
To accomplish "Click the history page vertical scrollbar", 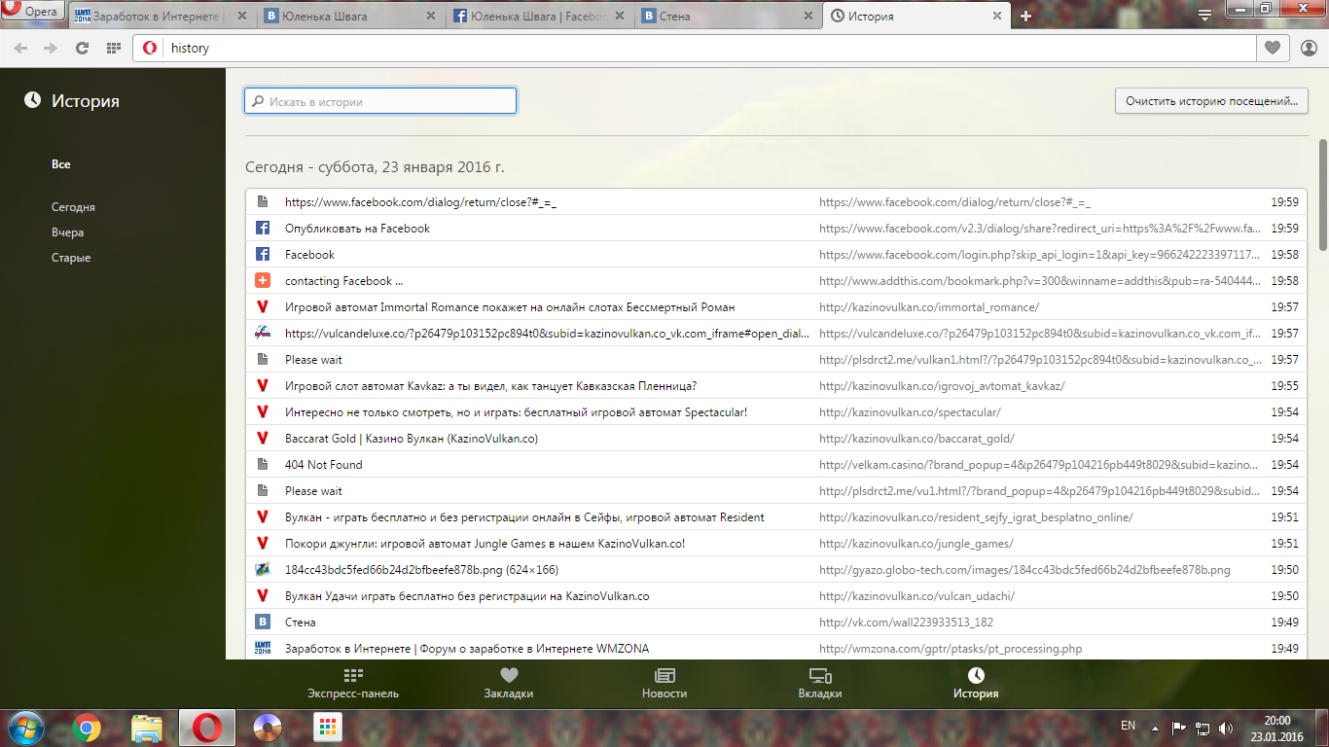I will 1323,195.
